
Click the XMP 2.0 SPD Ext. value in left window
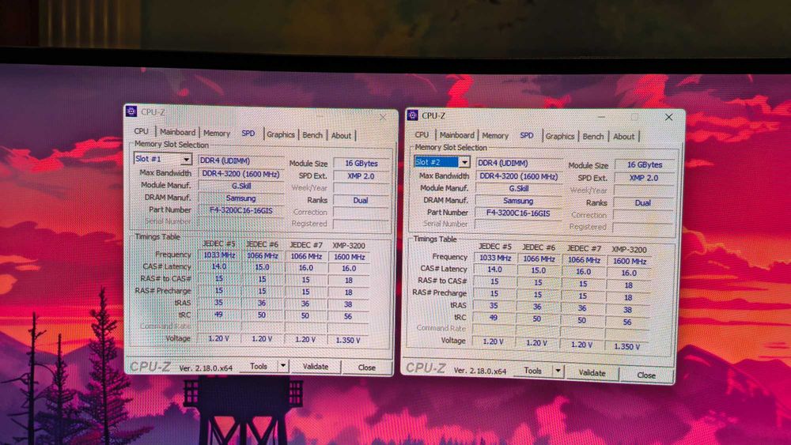click(361, 176)
